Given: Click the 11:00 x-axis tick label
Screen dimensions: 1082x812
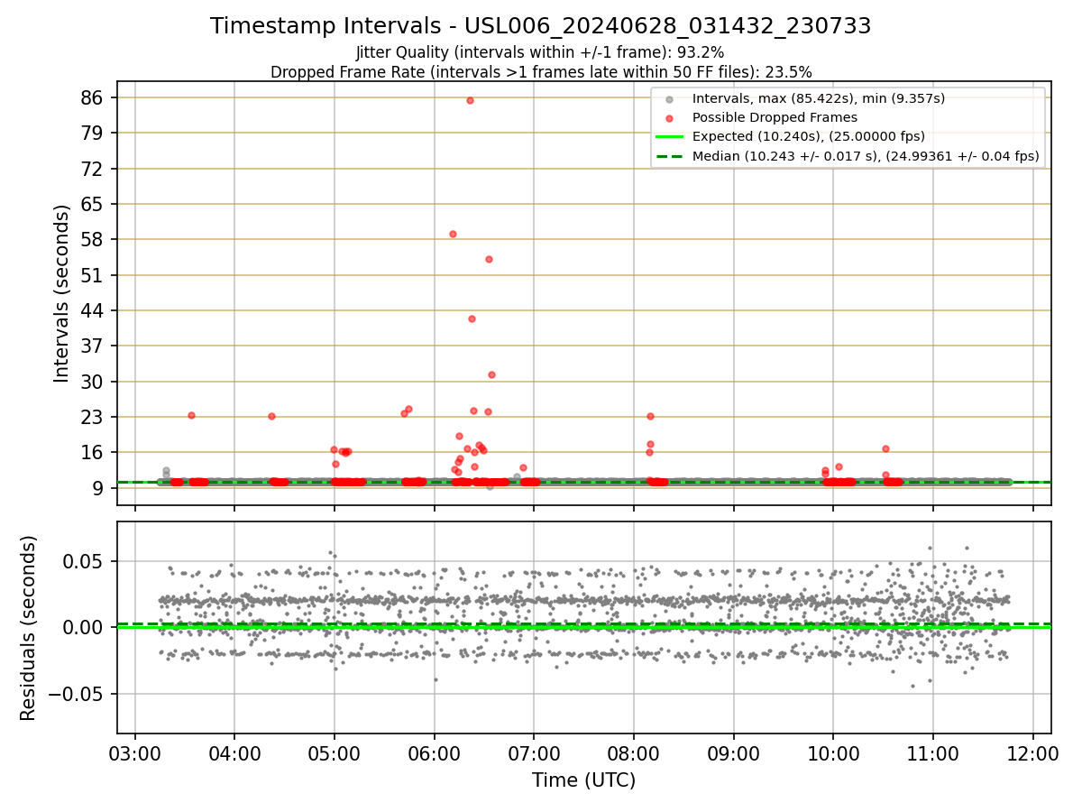Looking at the screenshot, I should tap(932, 752).
